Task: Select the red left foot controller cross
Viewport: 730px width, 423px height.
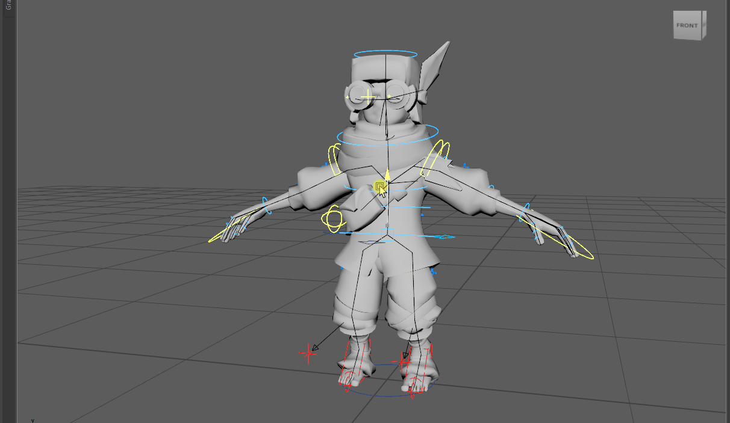Action: [308, 354]
